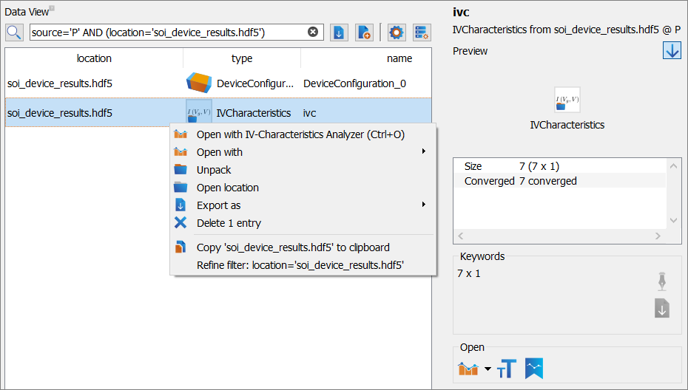Viewport: 688px width, 390px height.
Task: Click the blue bookmark plot icon under Open
Action: [x=534, y=369]
